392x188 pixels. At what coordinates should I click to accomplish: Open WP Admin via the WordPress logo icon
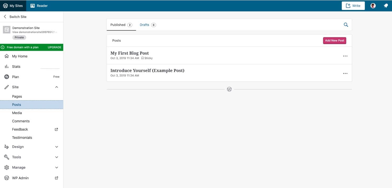7,178
